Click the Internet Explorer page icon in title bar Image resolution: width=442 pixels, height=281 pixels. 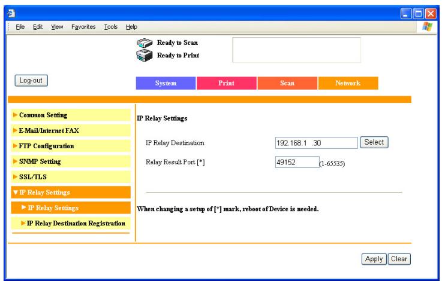click(x=11, y=13)
